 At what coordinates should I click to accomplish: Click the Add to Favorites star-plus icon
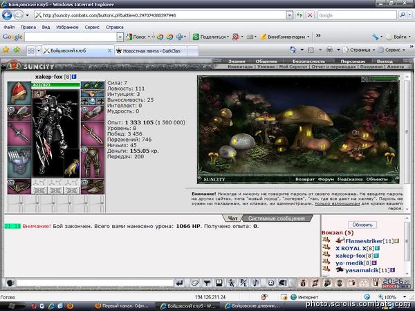pos(17,50)
